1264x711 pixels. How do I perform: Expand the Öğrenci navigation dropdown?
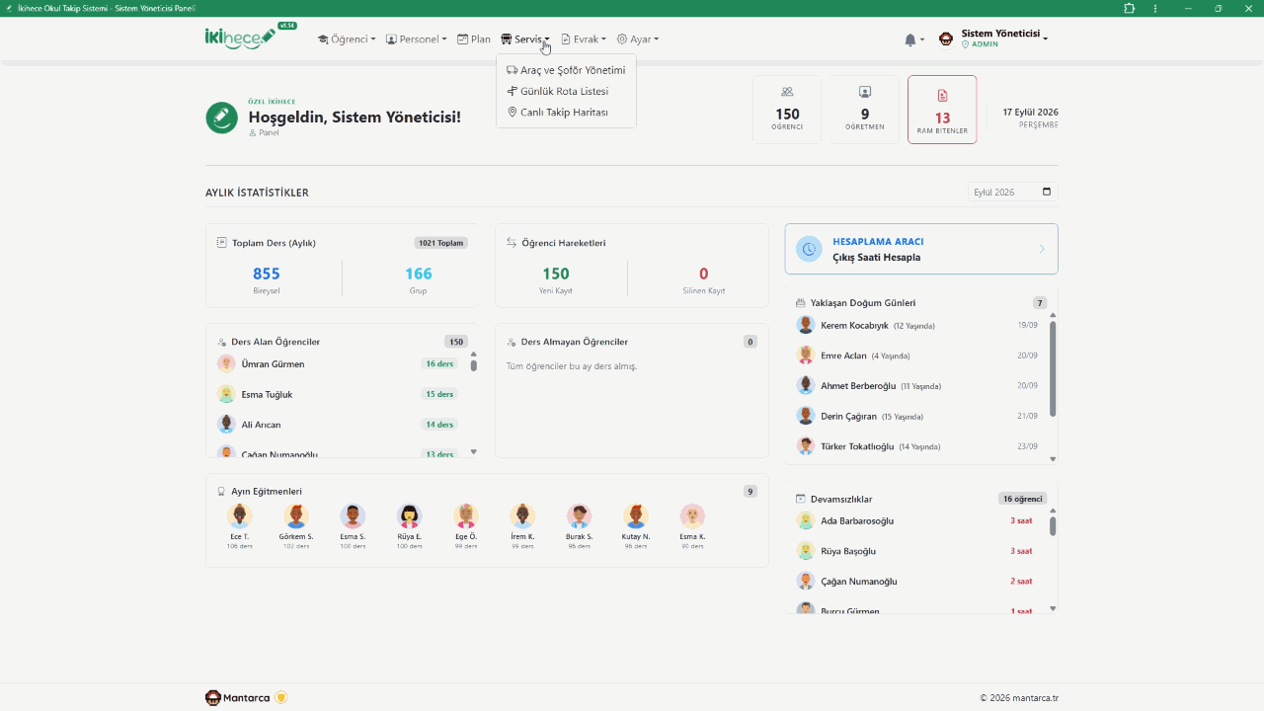347,39
